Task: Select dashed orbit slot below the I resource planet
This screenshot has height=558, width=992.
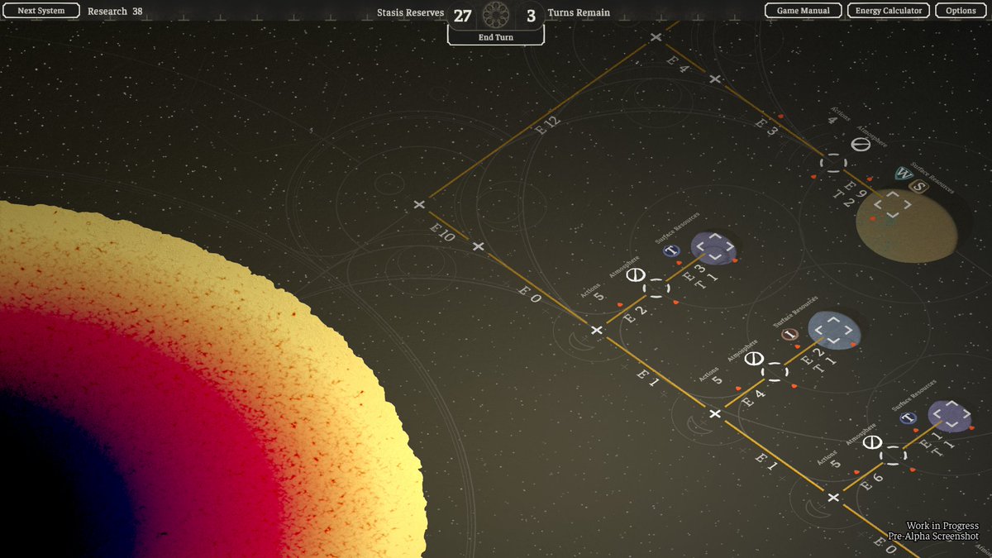Action: pyautogui.click(x=775, y=372)
